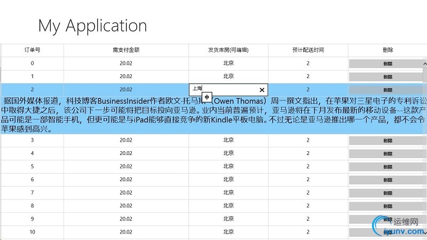
Task: Click the 上海 edit field in row 2
Action: (228, 90)
